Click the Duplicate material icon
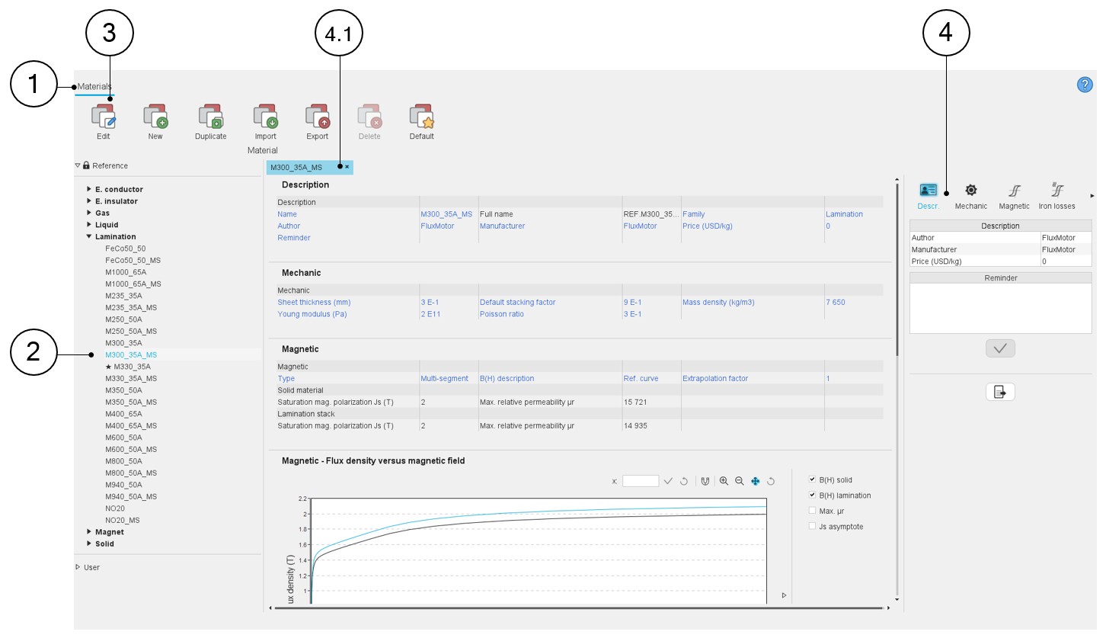This screenshot has height=635, width=1106. [210, 117]
